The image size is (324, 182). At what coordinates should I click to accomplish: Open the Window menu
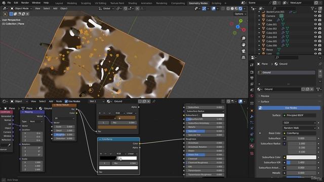click(x=36, y=3)
